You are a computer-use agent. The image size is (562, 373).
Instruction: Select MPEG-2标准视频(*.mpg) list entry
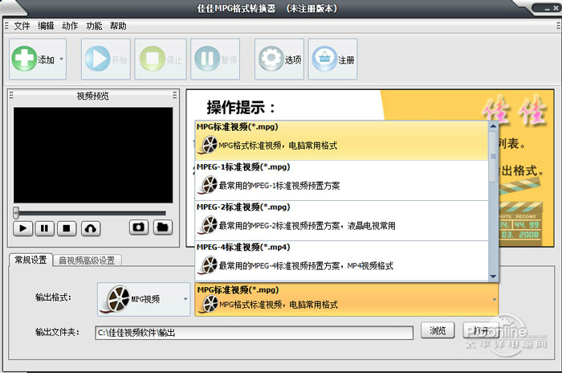341,220
